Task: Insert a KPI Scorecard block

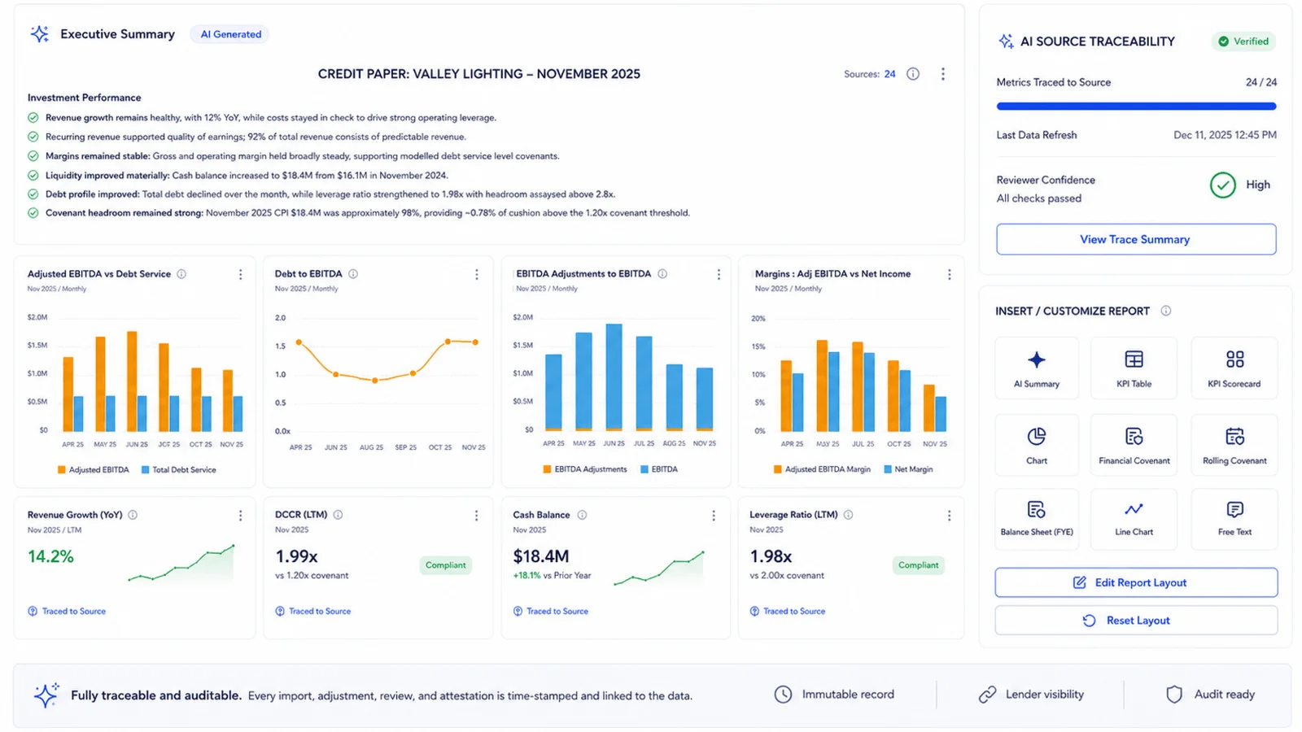Action: click(x=1234, y=368)
